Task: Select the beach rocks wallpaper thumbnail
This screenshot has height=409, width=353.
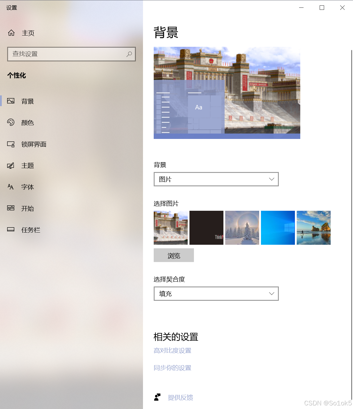Action: tap(314, 228)
